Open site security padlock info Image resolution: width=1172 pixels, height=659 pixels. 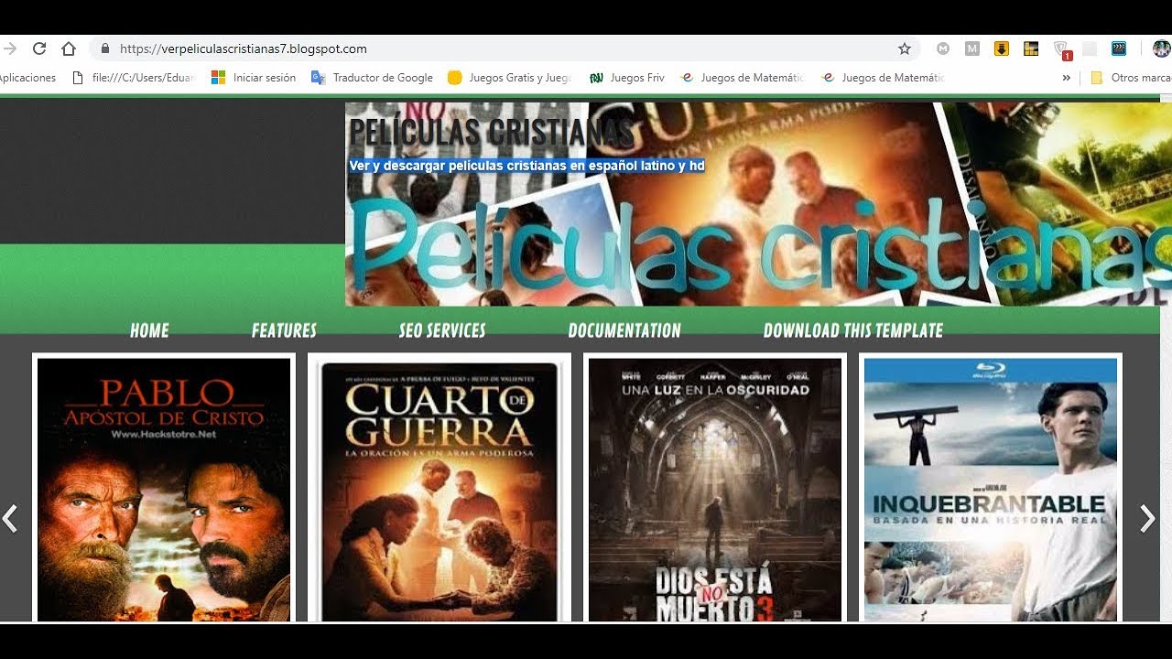tap(105, 49)
